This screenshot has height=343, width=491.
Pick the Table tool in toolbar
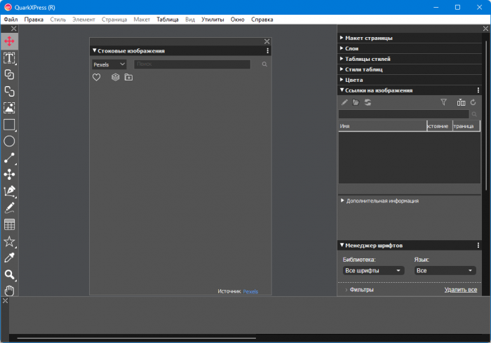10,225
